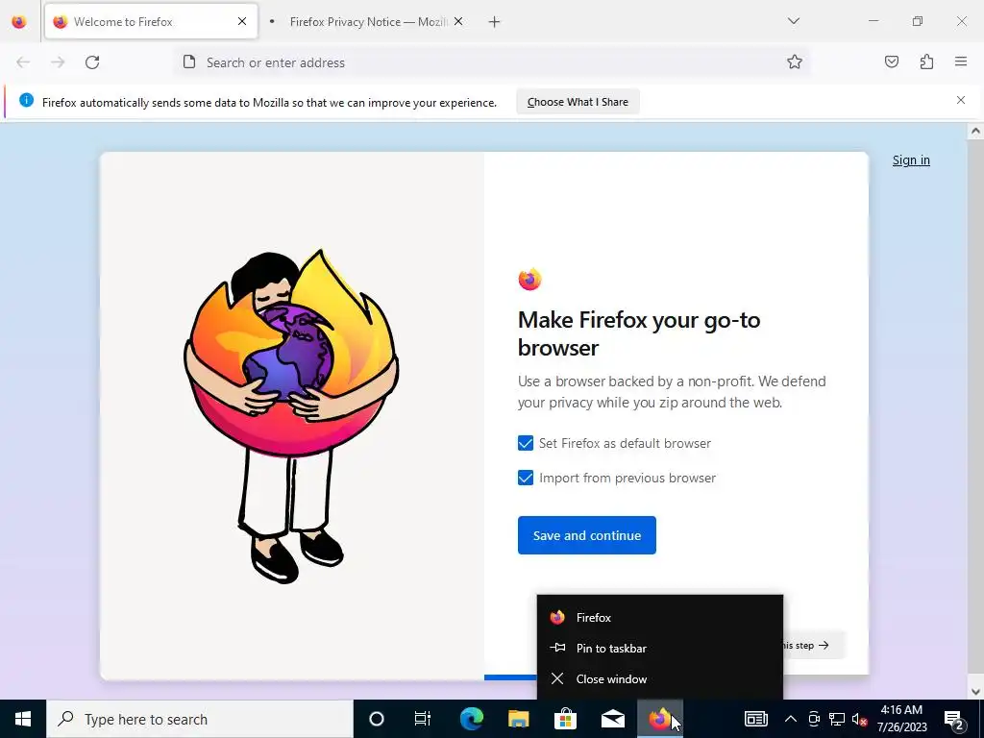Image resolution: width=984 pixels, height=738 pixels.
Task: Click the page identity icon in address bar
Action: click(x=189, y=62)
